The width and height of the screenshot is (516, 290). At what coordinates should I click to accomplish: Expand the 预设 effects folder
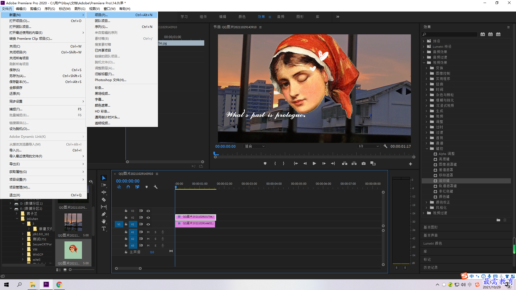(424, 41)
